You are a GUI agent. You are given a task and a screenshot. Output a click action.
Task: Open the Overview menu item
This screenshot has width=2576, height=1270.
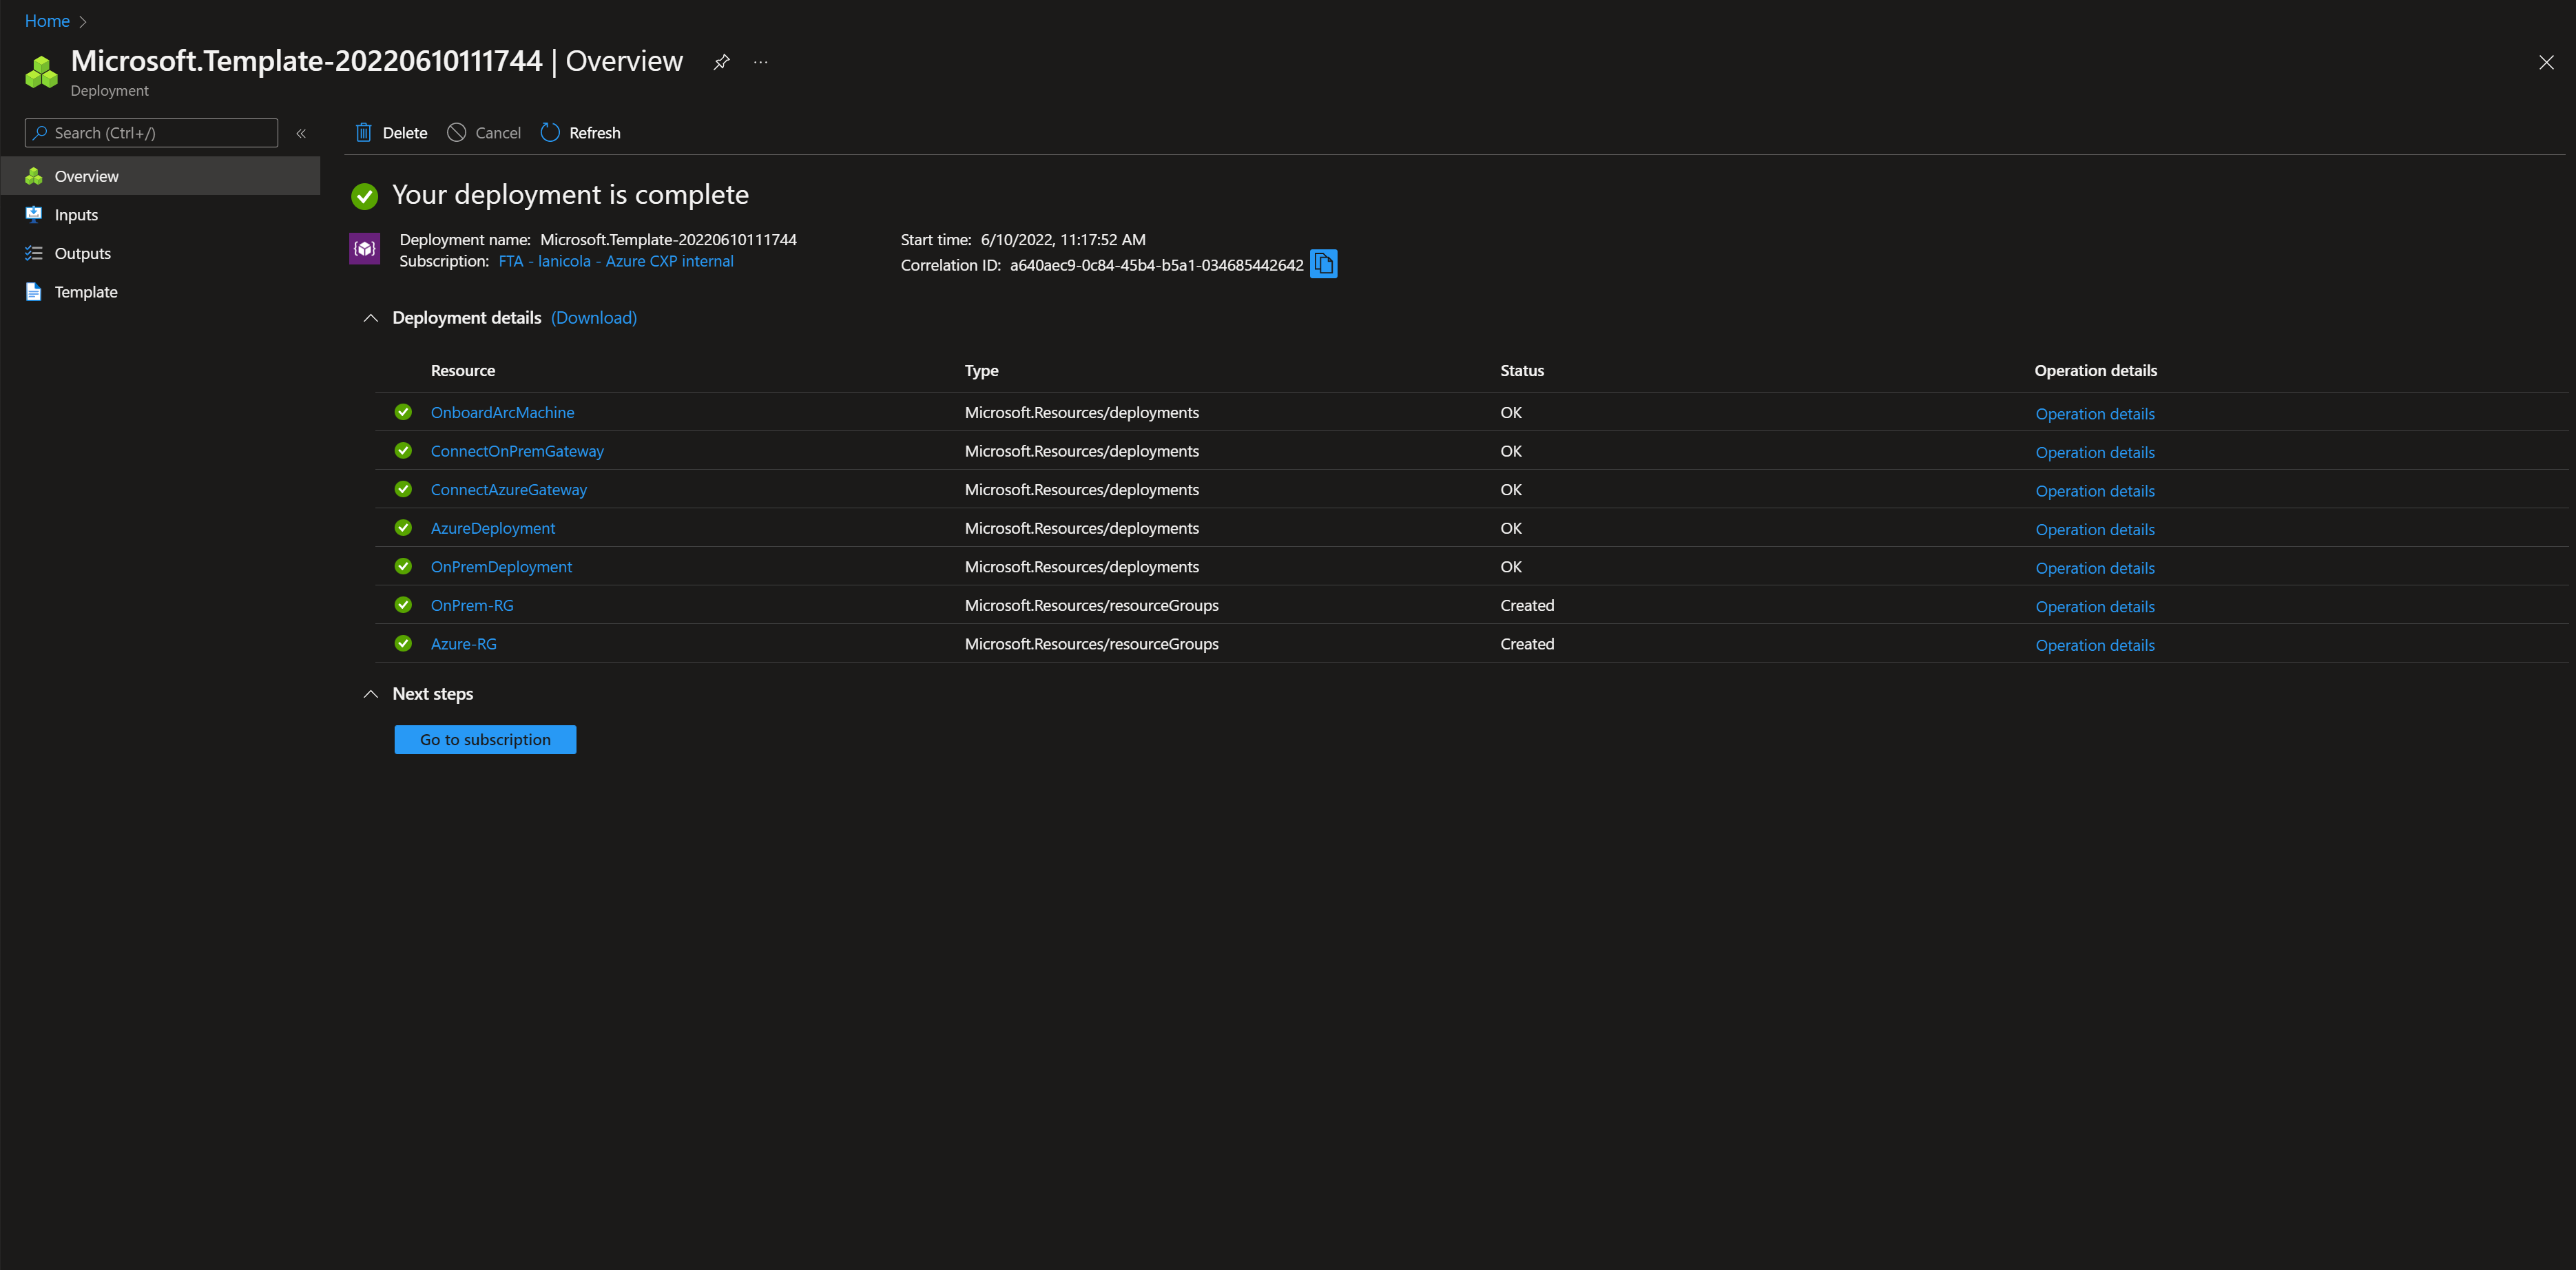tap(160, 176)
